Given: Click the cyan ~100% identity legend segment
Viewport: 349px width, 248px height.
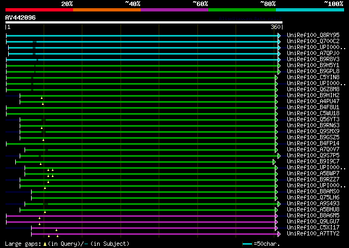Looking at the screenshot, I should (310, 10).
